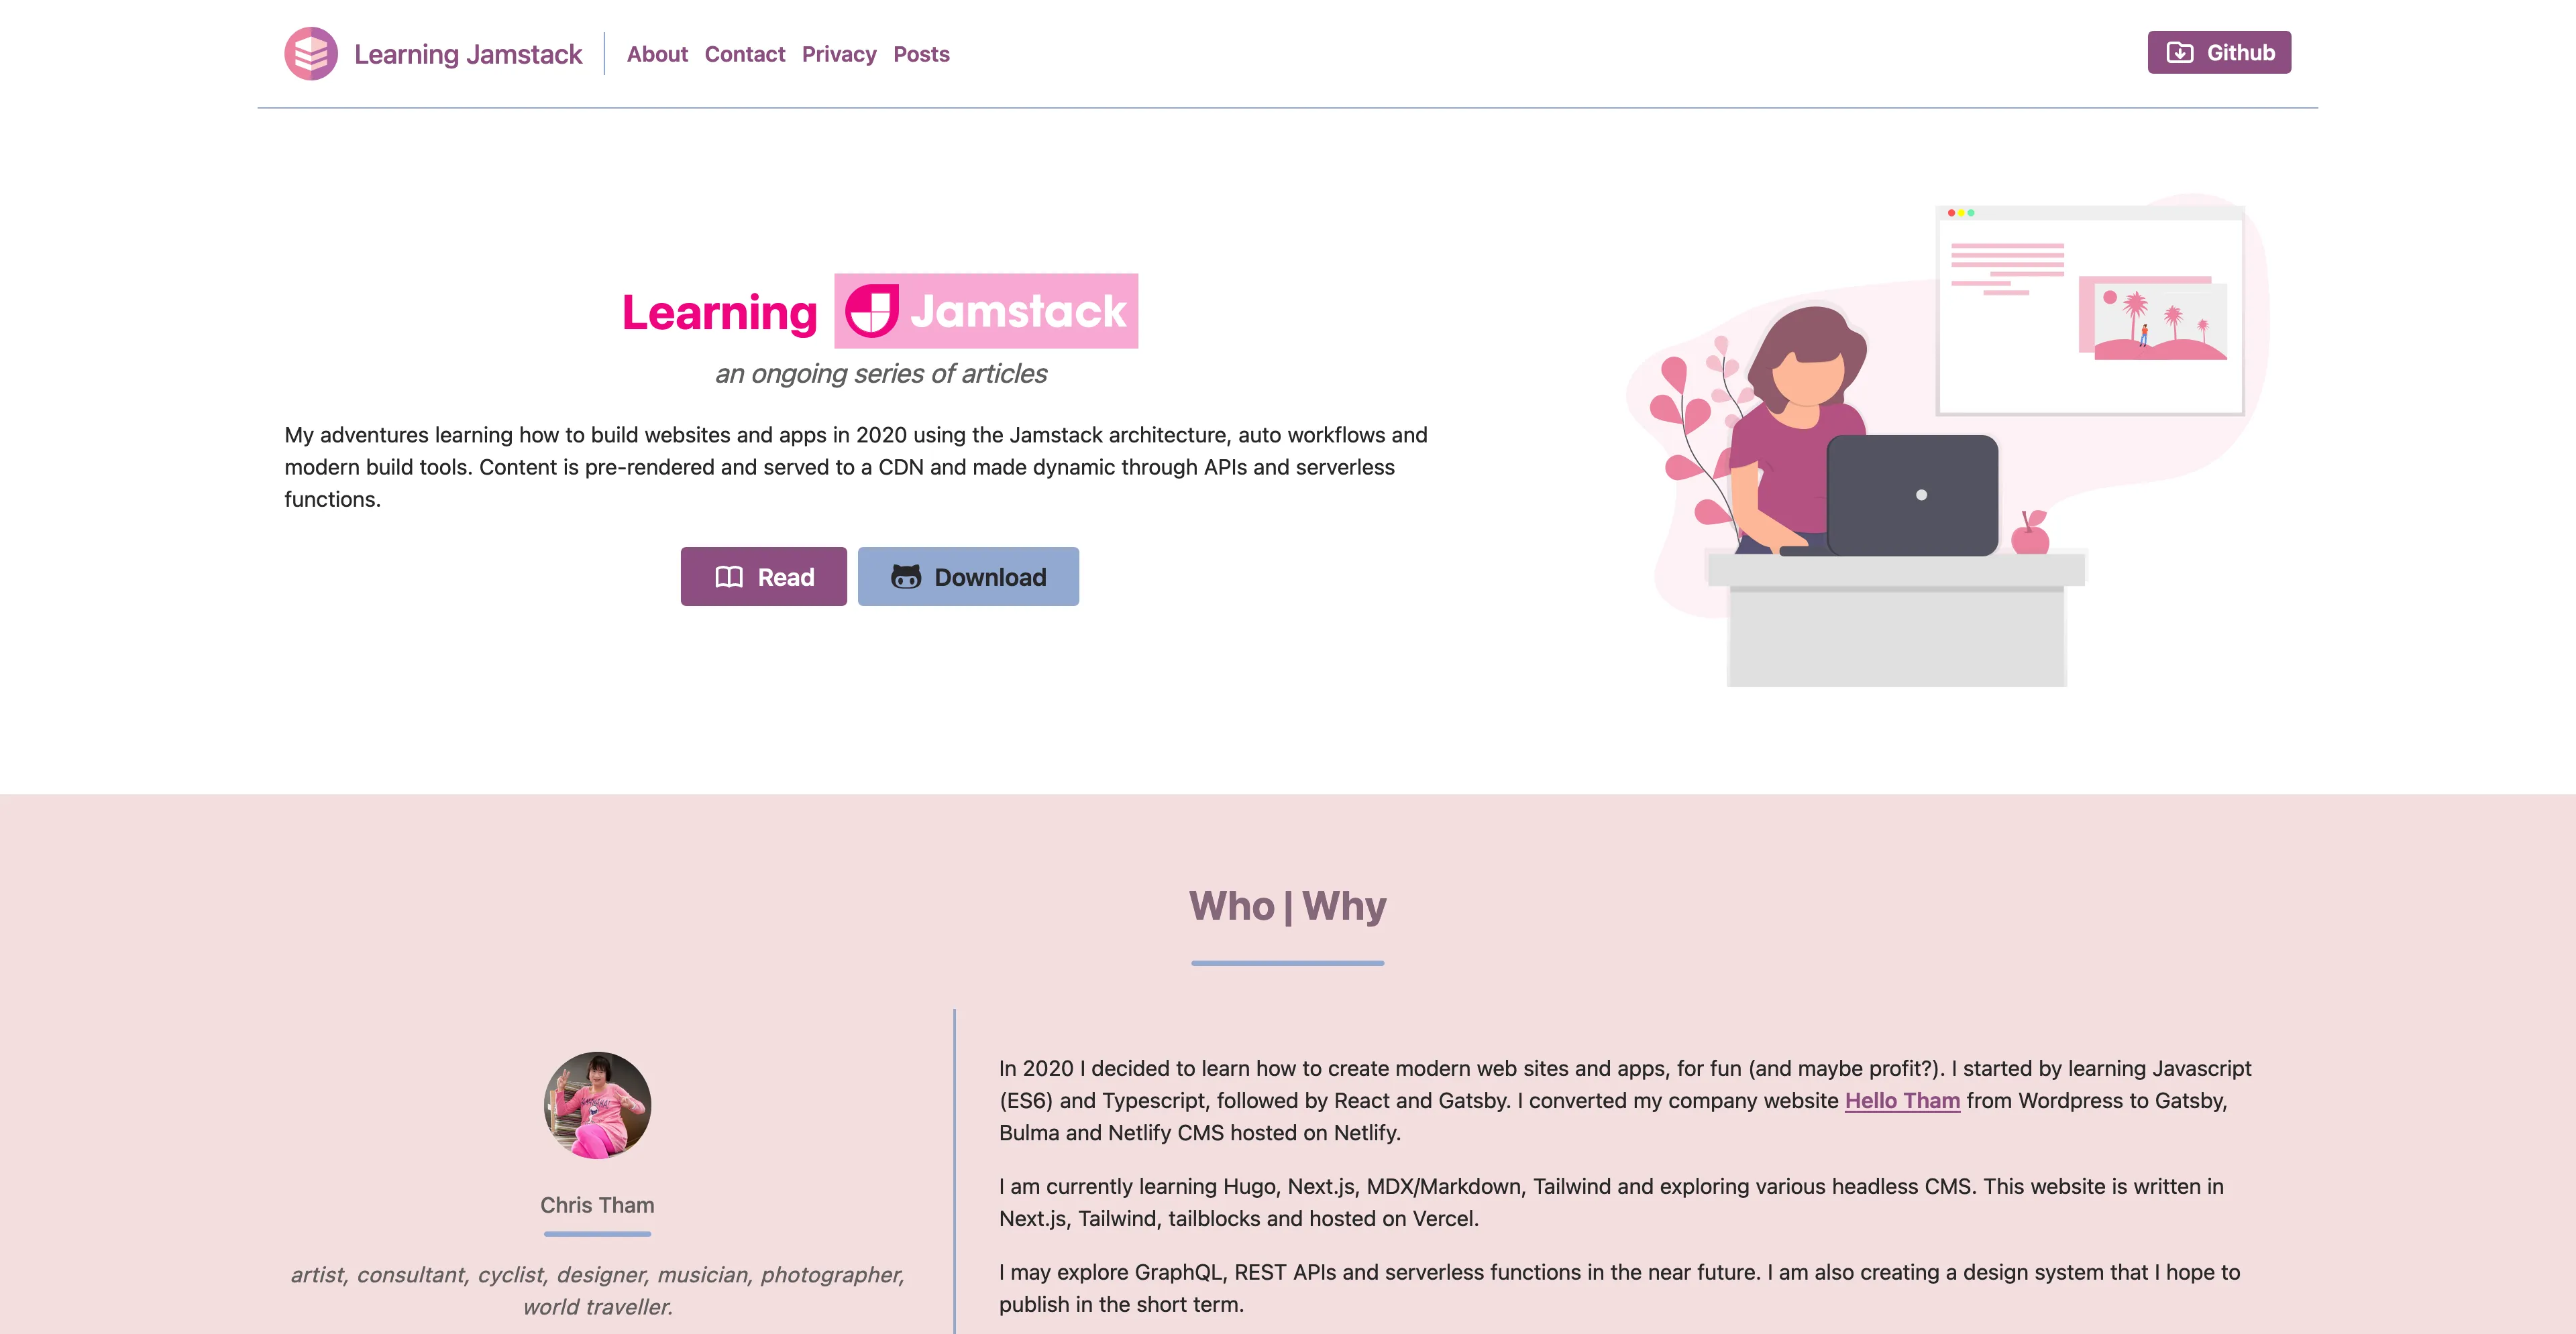Click the Contact navigation link
The image size is (2576, 1334).
click(744, 53)
